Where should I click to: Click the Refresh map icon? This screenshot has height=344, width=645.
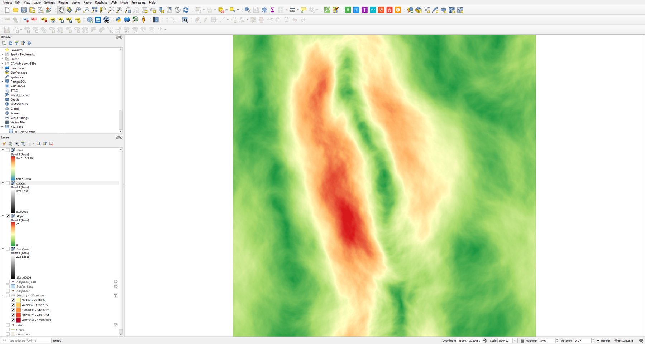[186, 10]
